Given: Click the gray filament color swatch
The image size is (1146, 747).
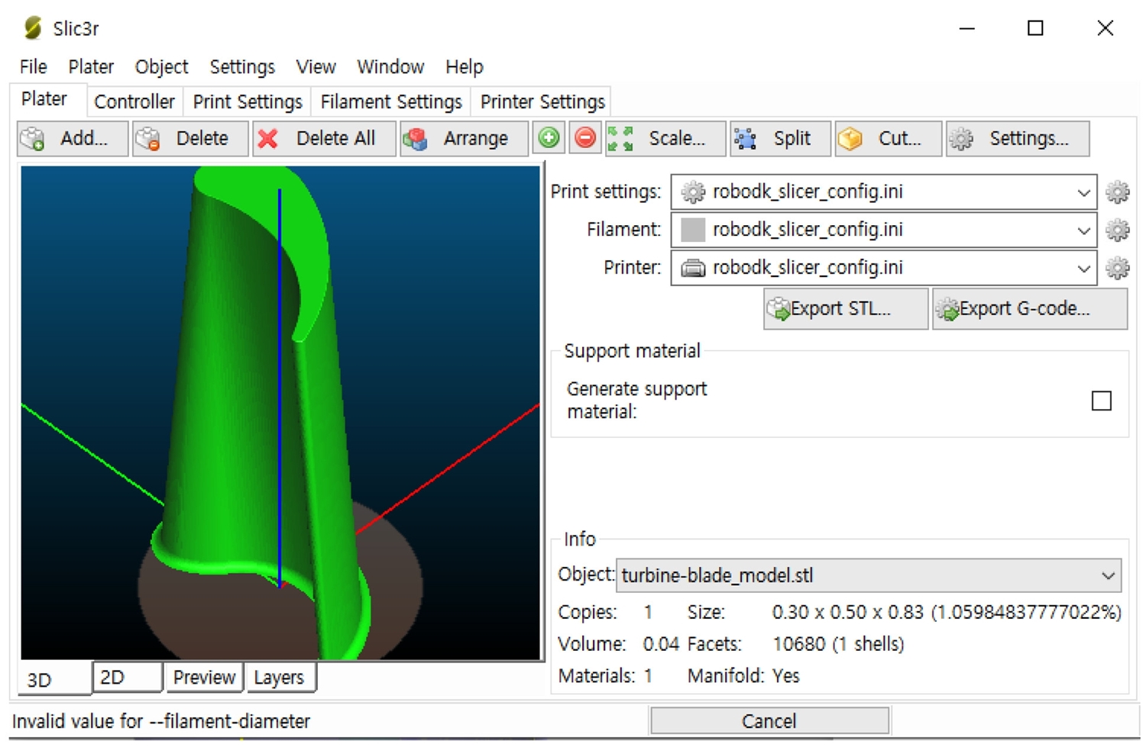Looking at the screenshot, I should pyautogui.click(x=692, y=230).
